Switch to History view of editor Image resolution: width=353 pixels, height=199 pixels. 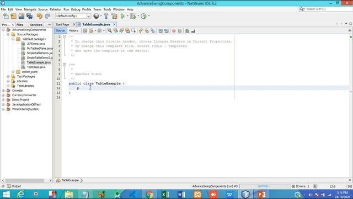[73, 30]
